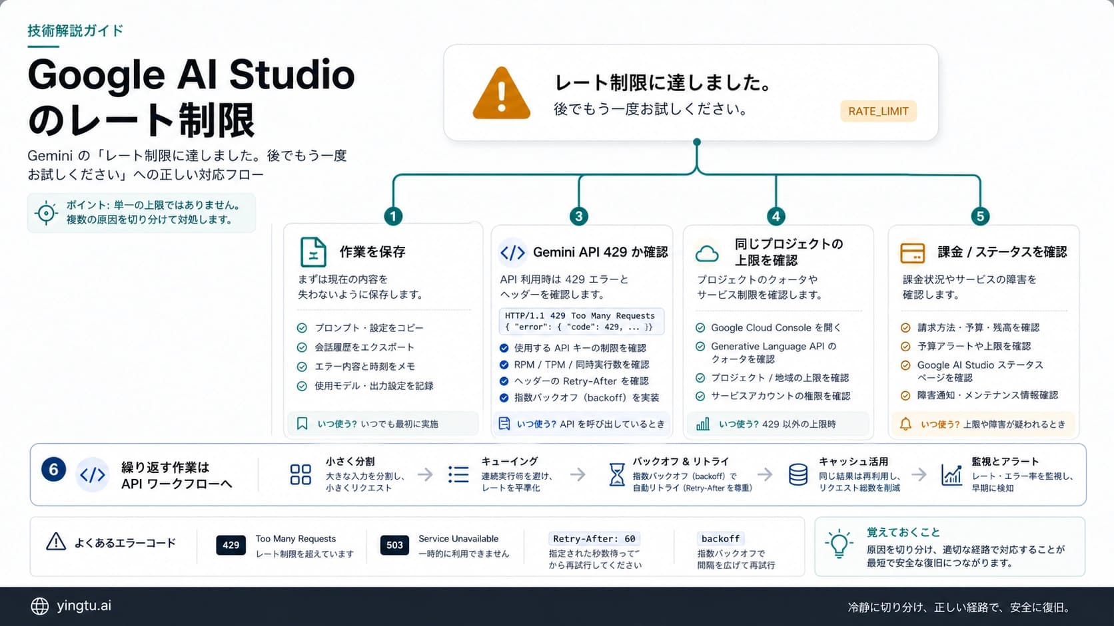The height and width of the screenshot is (626, 1114).
Task: Click the code brackets icon beside Gemini API 429 か確認
Action: tap(512, 253)
